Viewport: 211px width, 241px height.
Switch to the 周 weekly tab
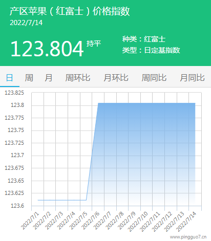tap(29, 78)
